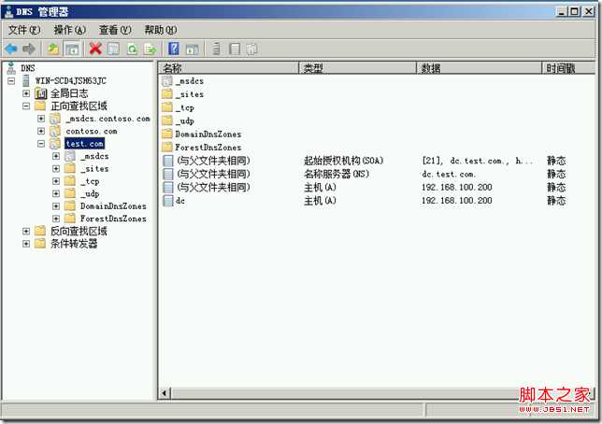Click the last toolbar icon in the row
This screenshot has height=424, width=602.
pos(251,49)
